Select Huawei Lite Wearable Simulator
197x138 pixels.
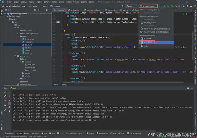coord(156,29)
